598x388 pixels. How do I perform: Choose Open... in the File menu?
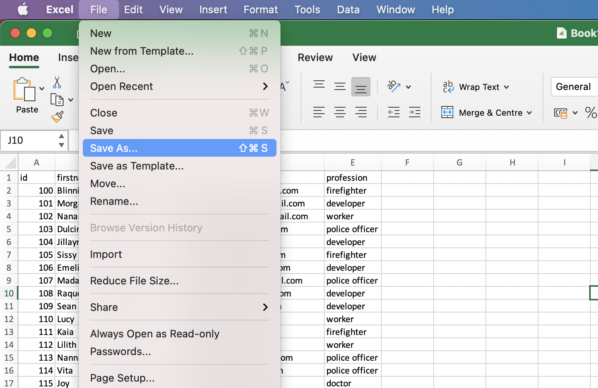pos(180,69)
